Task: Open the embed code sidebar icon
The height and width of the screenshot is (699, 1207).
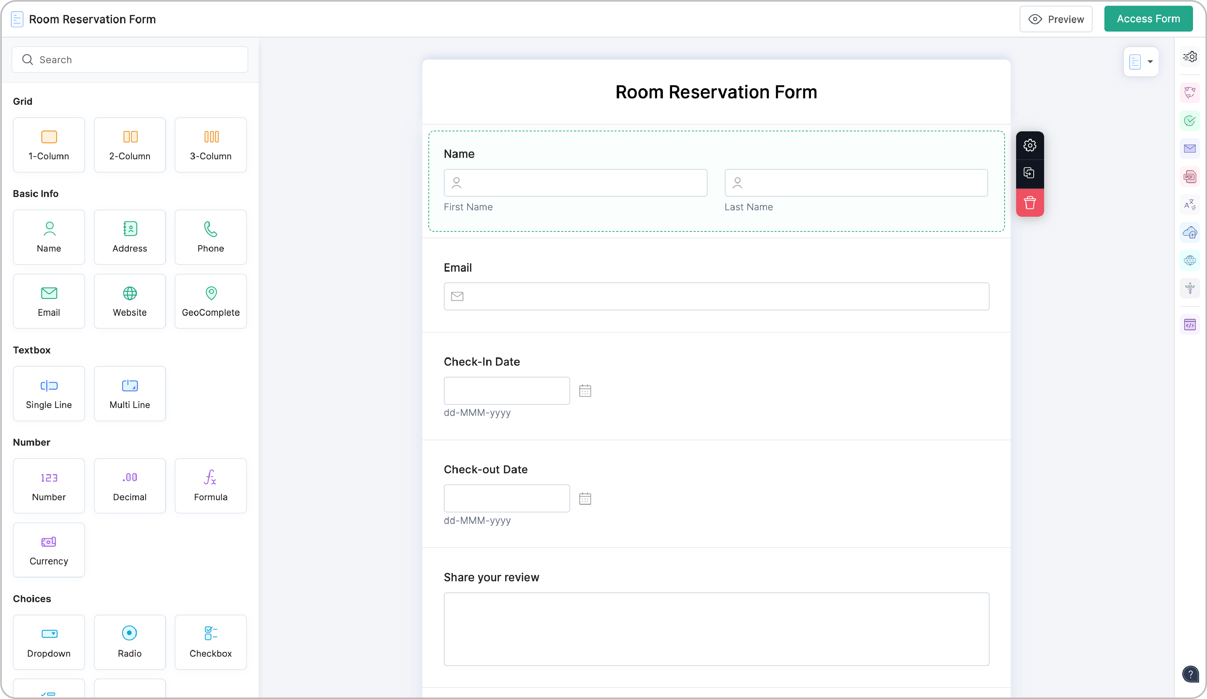Action: point(1189,325)
